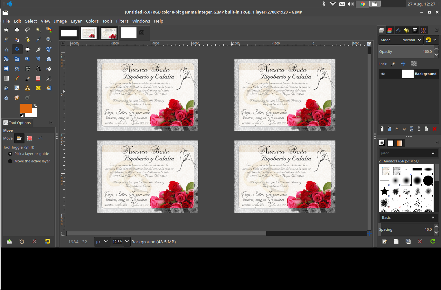Open the Filters menu
Viewport: 441px width, 290px height.
pyautogui.click(x=122, y=21)
